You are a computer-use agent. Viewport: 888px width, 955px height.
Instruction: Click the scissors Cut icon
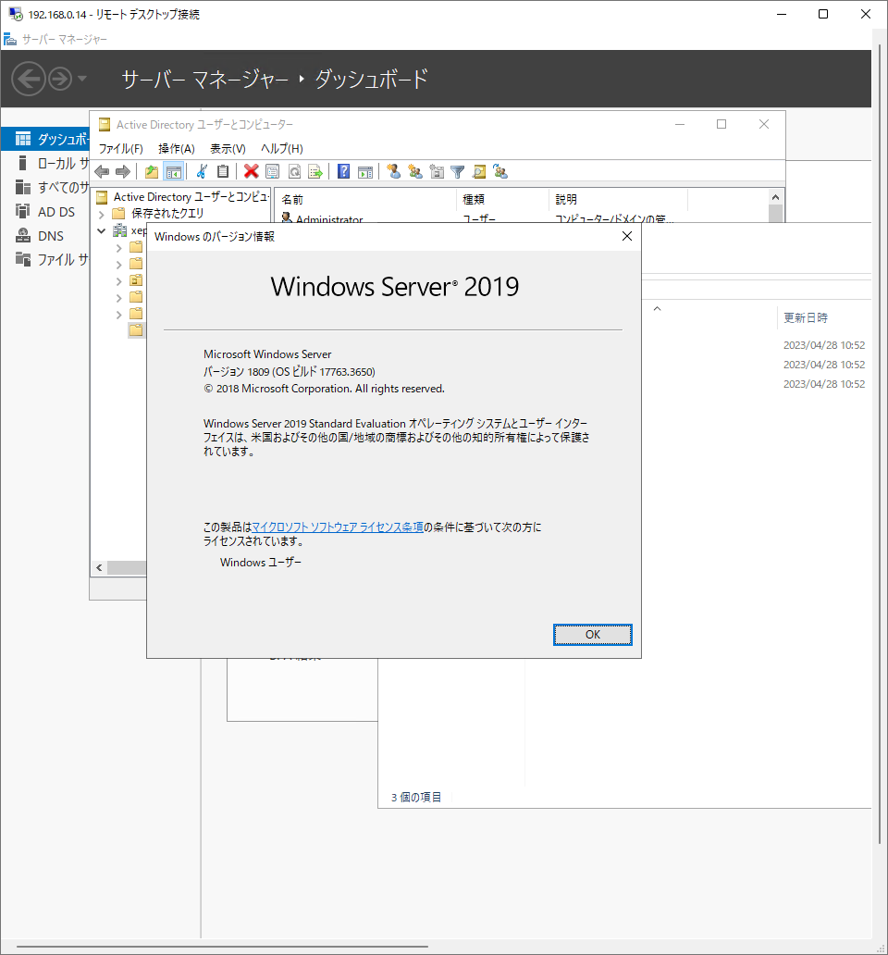[x=202, y=172]
